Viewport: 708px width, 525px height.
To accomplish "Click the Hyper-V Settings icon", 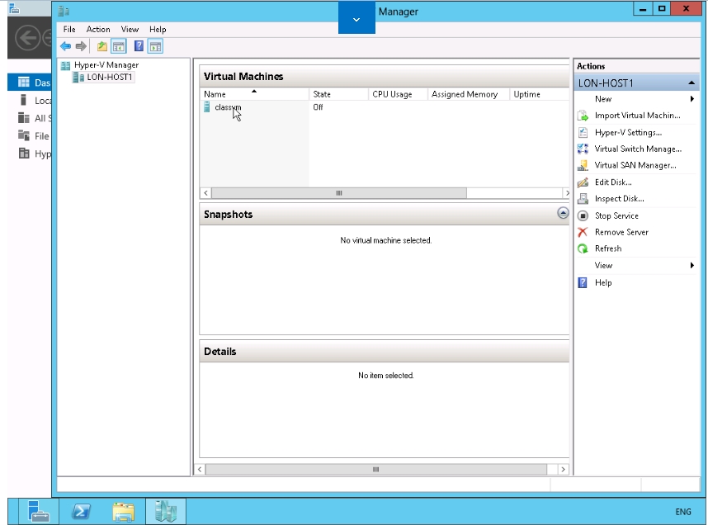I will [583, 132].
